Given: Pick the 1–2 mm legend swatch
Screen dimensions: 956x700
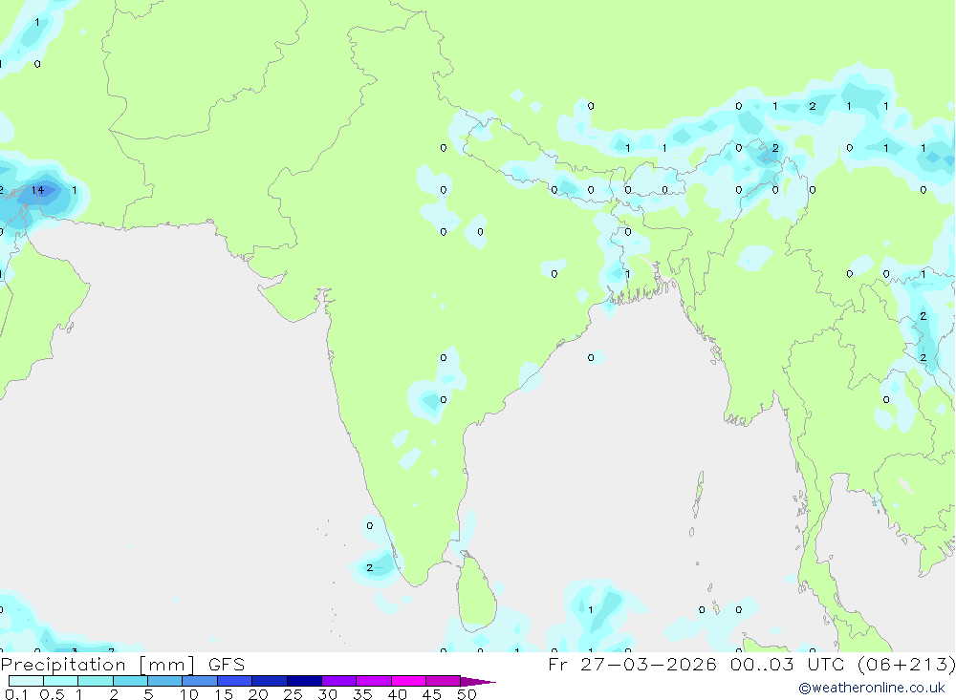Looking at the screenshot, I should tap(96, 681).
